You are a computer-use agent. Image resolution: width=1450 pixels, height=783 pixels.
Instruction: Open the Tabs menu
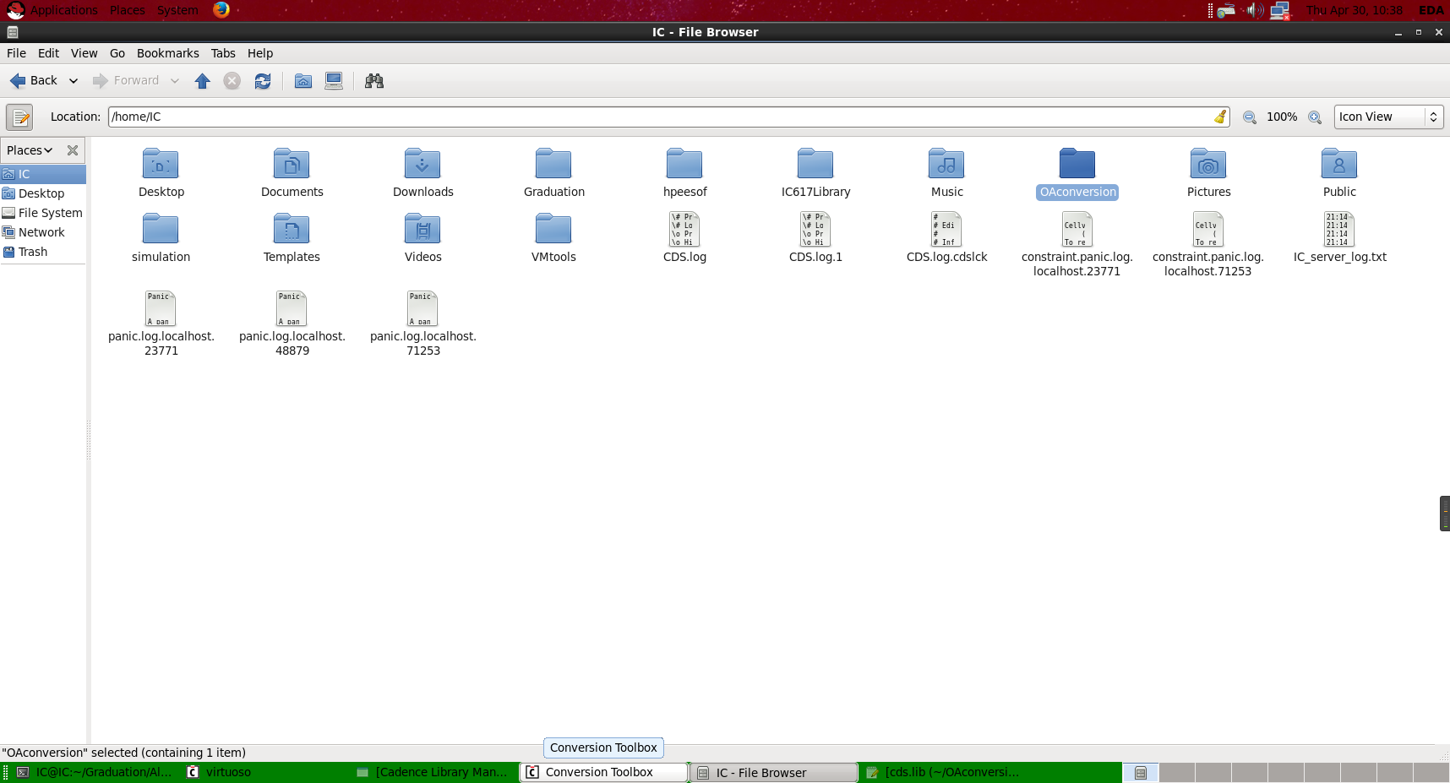click(223, 53)
